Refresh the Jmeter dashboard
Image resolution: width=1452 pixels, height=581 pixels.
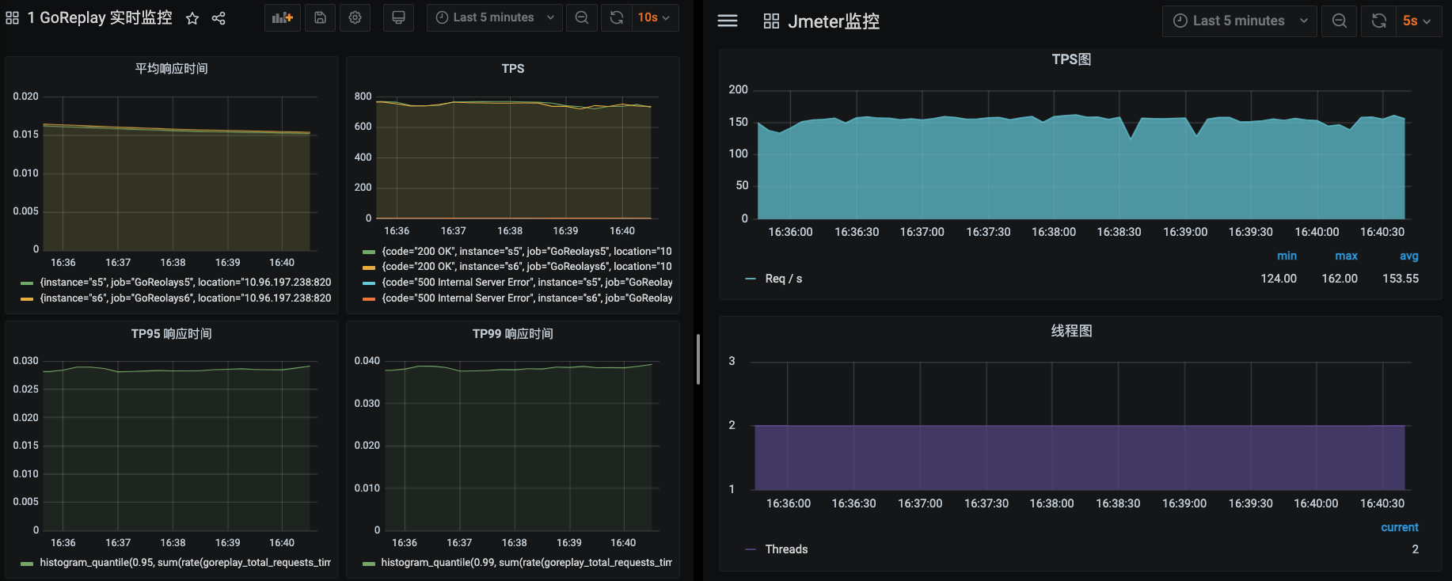pos(1379,21)
